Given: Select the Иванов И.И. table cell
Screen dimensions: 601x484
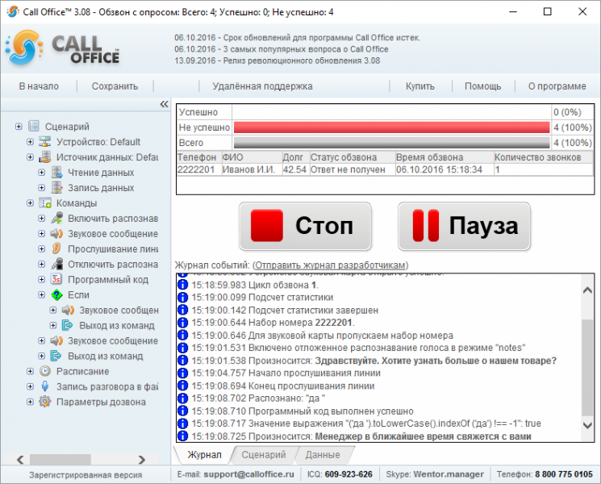Looking at the screenshot, I should (x=252, y=169).
